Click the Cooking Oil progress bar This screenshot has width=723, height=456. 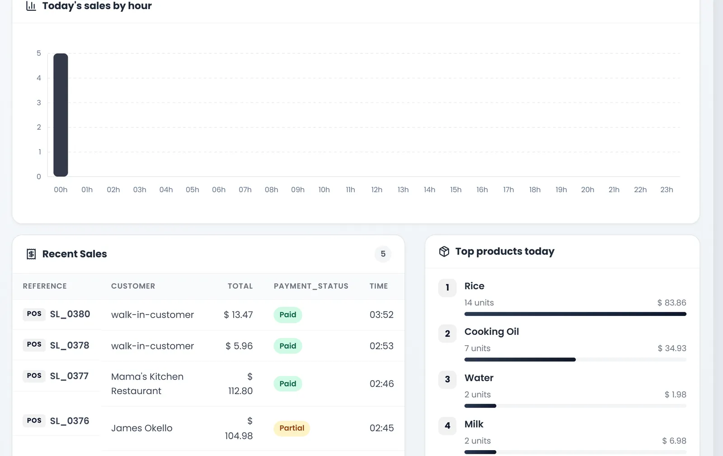pos(575,360)
